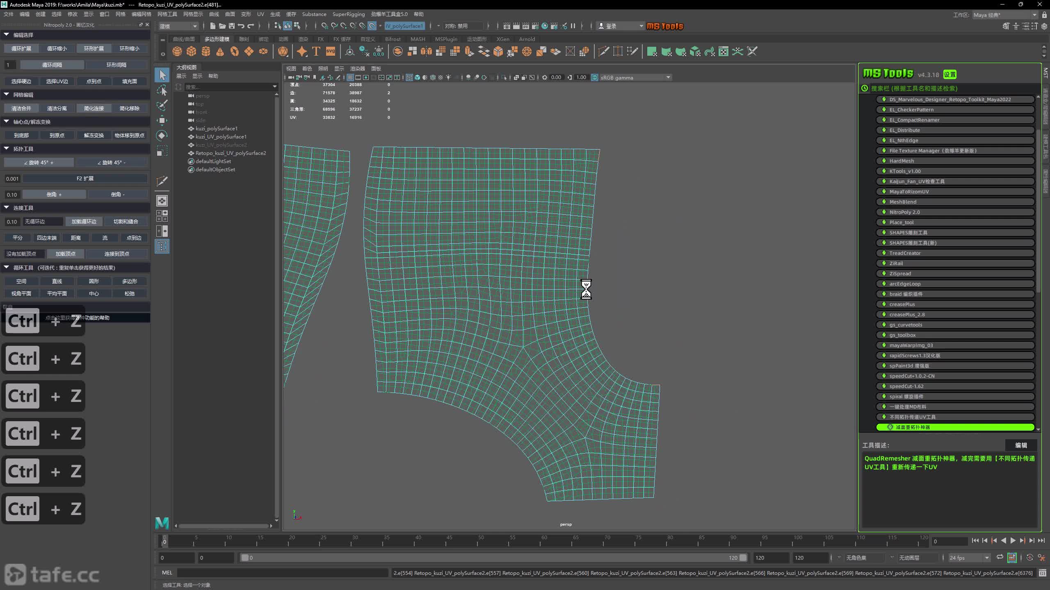Toggle snap to curves
Image resolution: width=1050 pixels, height=590 pixels.
click(334, 26)
